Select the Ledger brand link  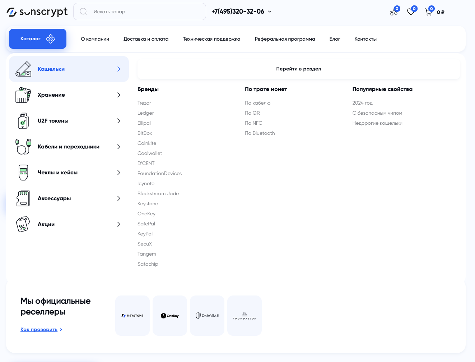click(x=145, y=113)
